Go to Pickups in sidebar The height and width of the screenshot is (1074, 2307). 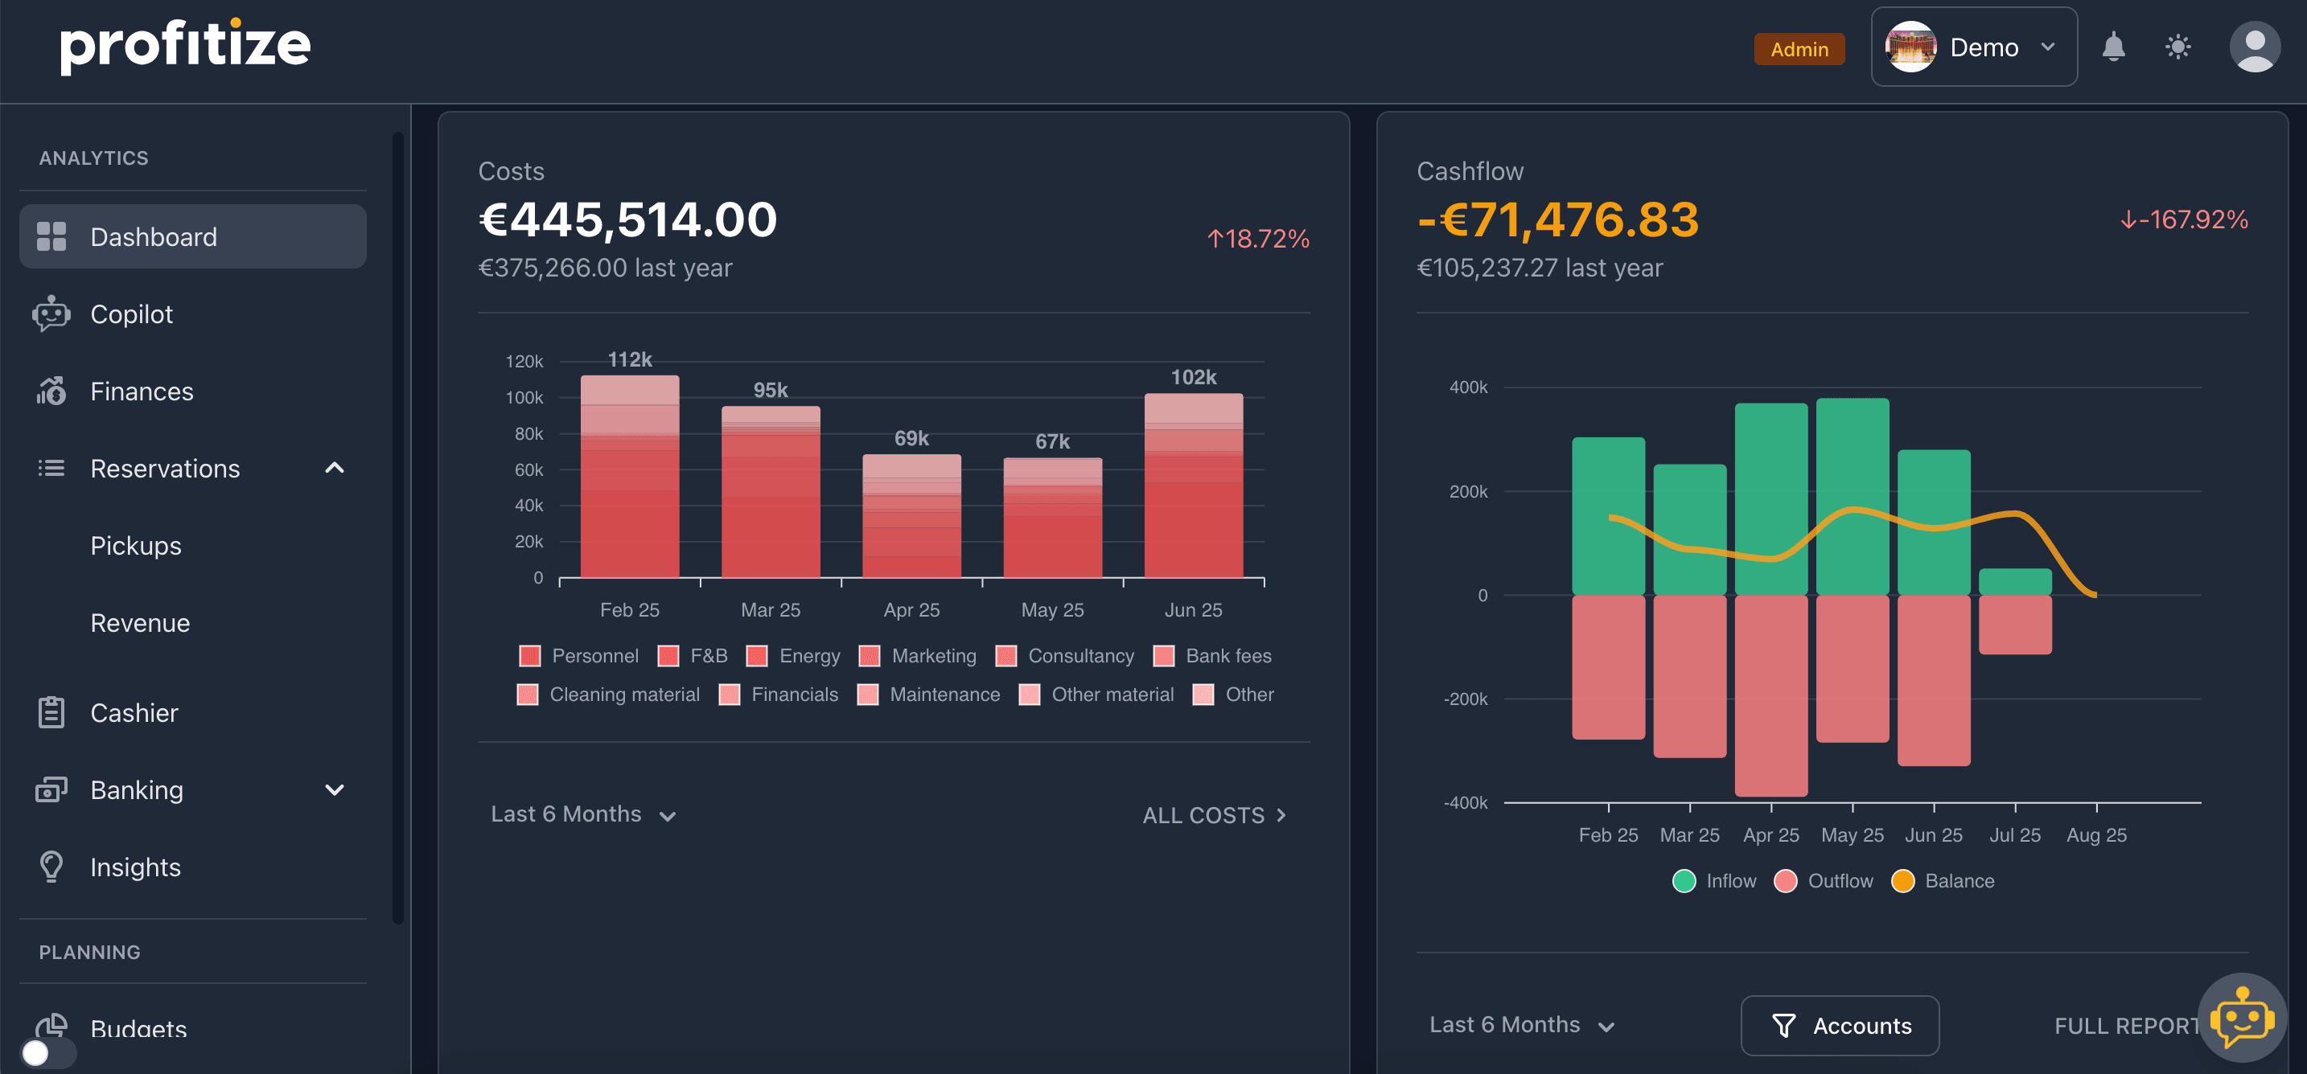[135, 546]
